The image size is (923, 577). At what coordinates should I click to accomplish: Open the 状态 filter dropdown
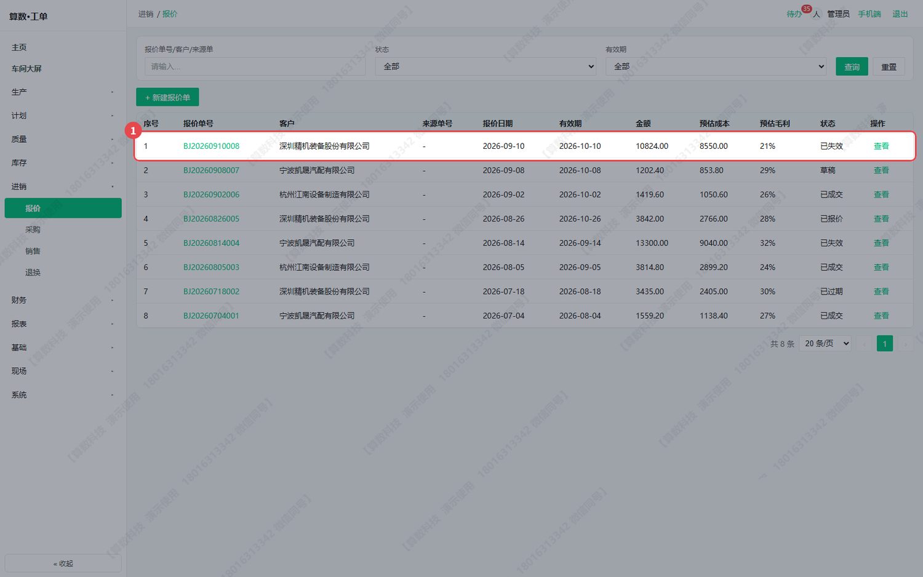[x=486, y=66]
